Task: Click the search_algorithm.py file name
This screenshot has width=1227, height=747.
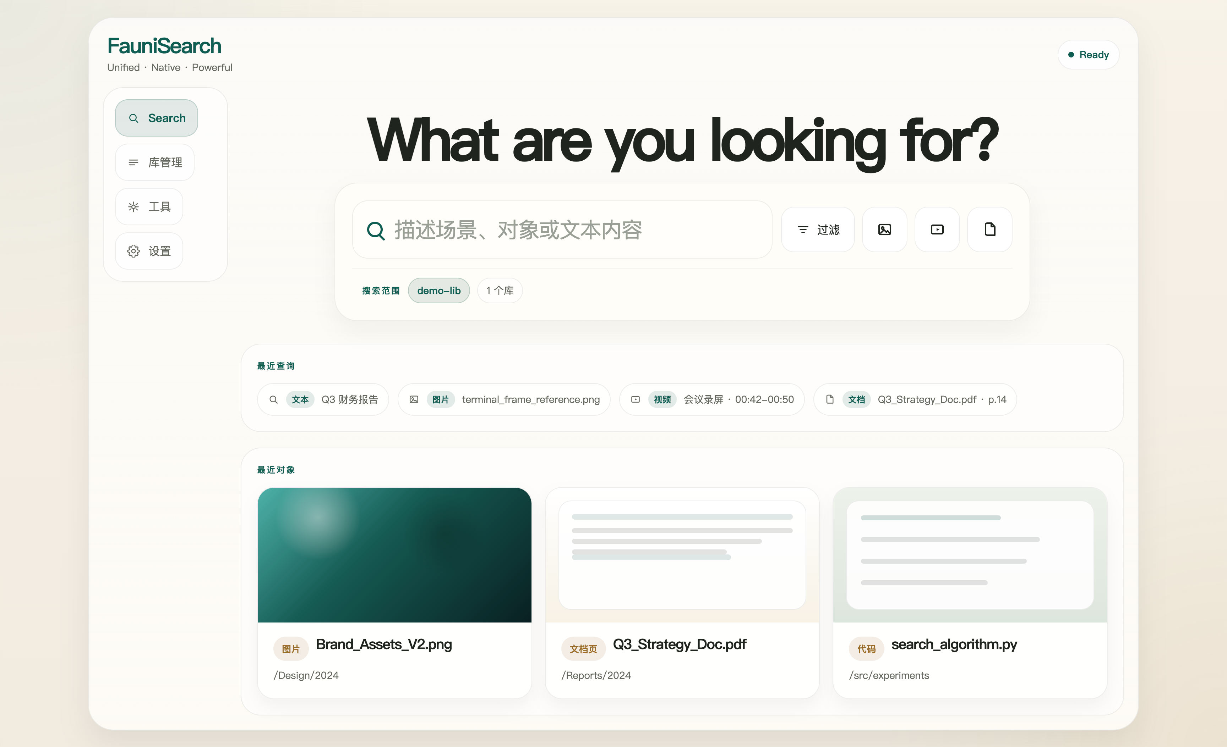Action: click(x=954, y=644)
